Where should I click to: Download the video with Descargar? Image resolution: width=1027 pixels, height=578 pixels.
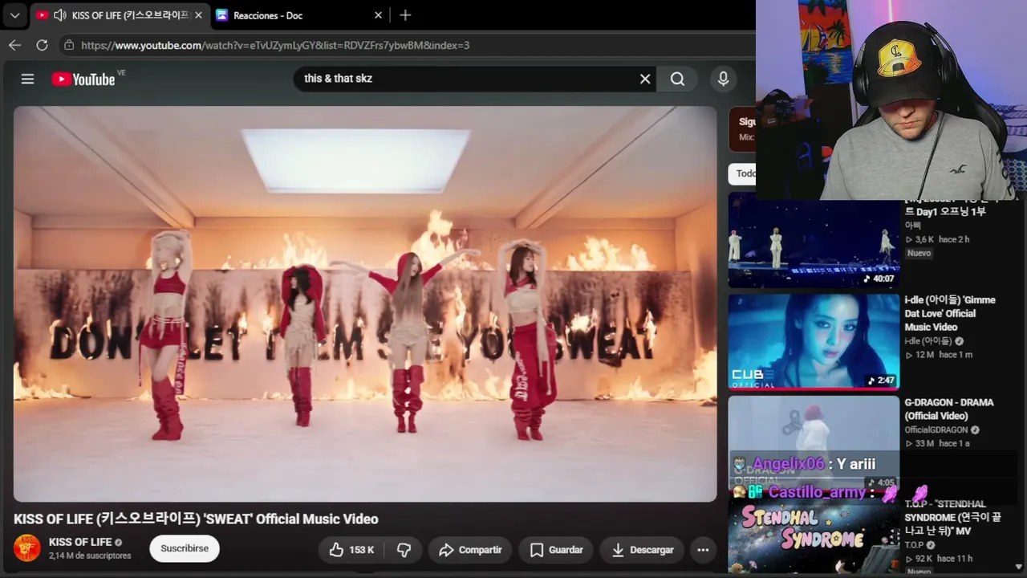click(642, 550)
